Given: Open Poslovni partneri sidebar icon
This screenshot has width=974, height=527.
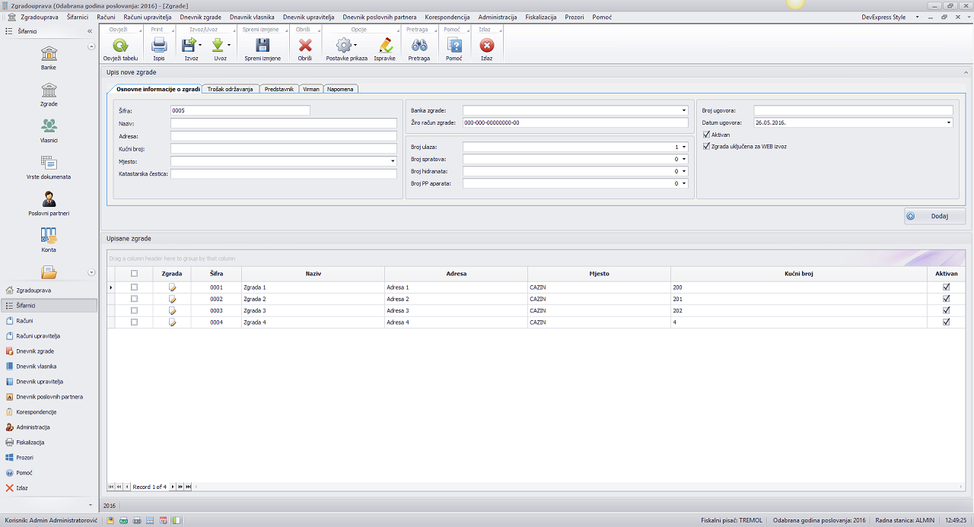Looking at the screenshot, I should point(49,200).
